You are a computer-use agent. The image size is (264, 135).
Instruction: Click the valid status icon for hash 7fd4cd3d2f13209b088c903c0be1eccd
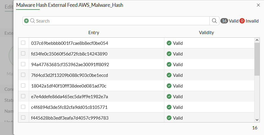169,75
